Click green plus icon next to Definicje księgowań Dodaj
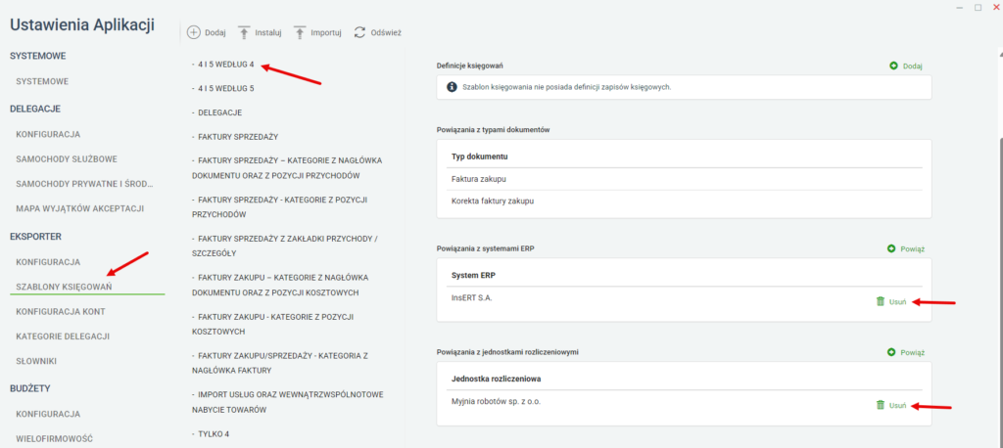The width and height of the screenshot is (1003, 448). (893, 66)
